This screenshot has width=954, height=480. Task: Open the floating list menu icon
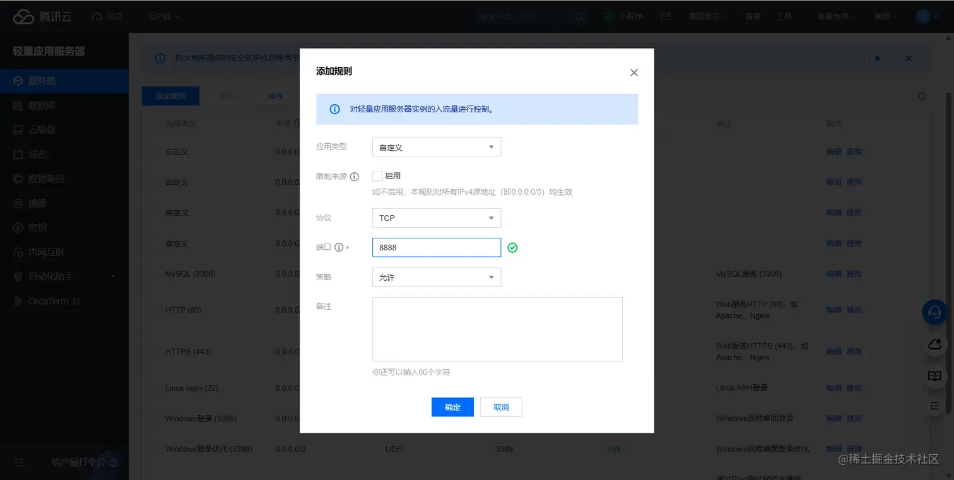[x=934, y=405]
